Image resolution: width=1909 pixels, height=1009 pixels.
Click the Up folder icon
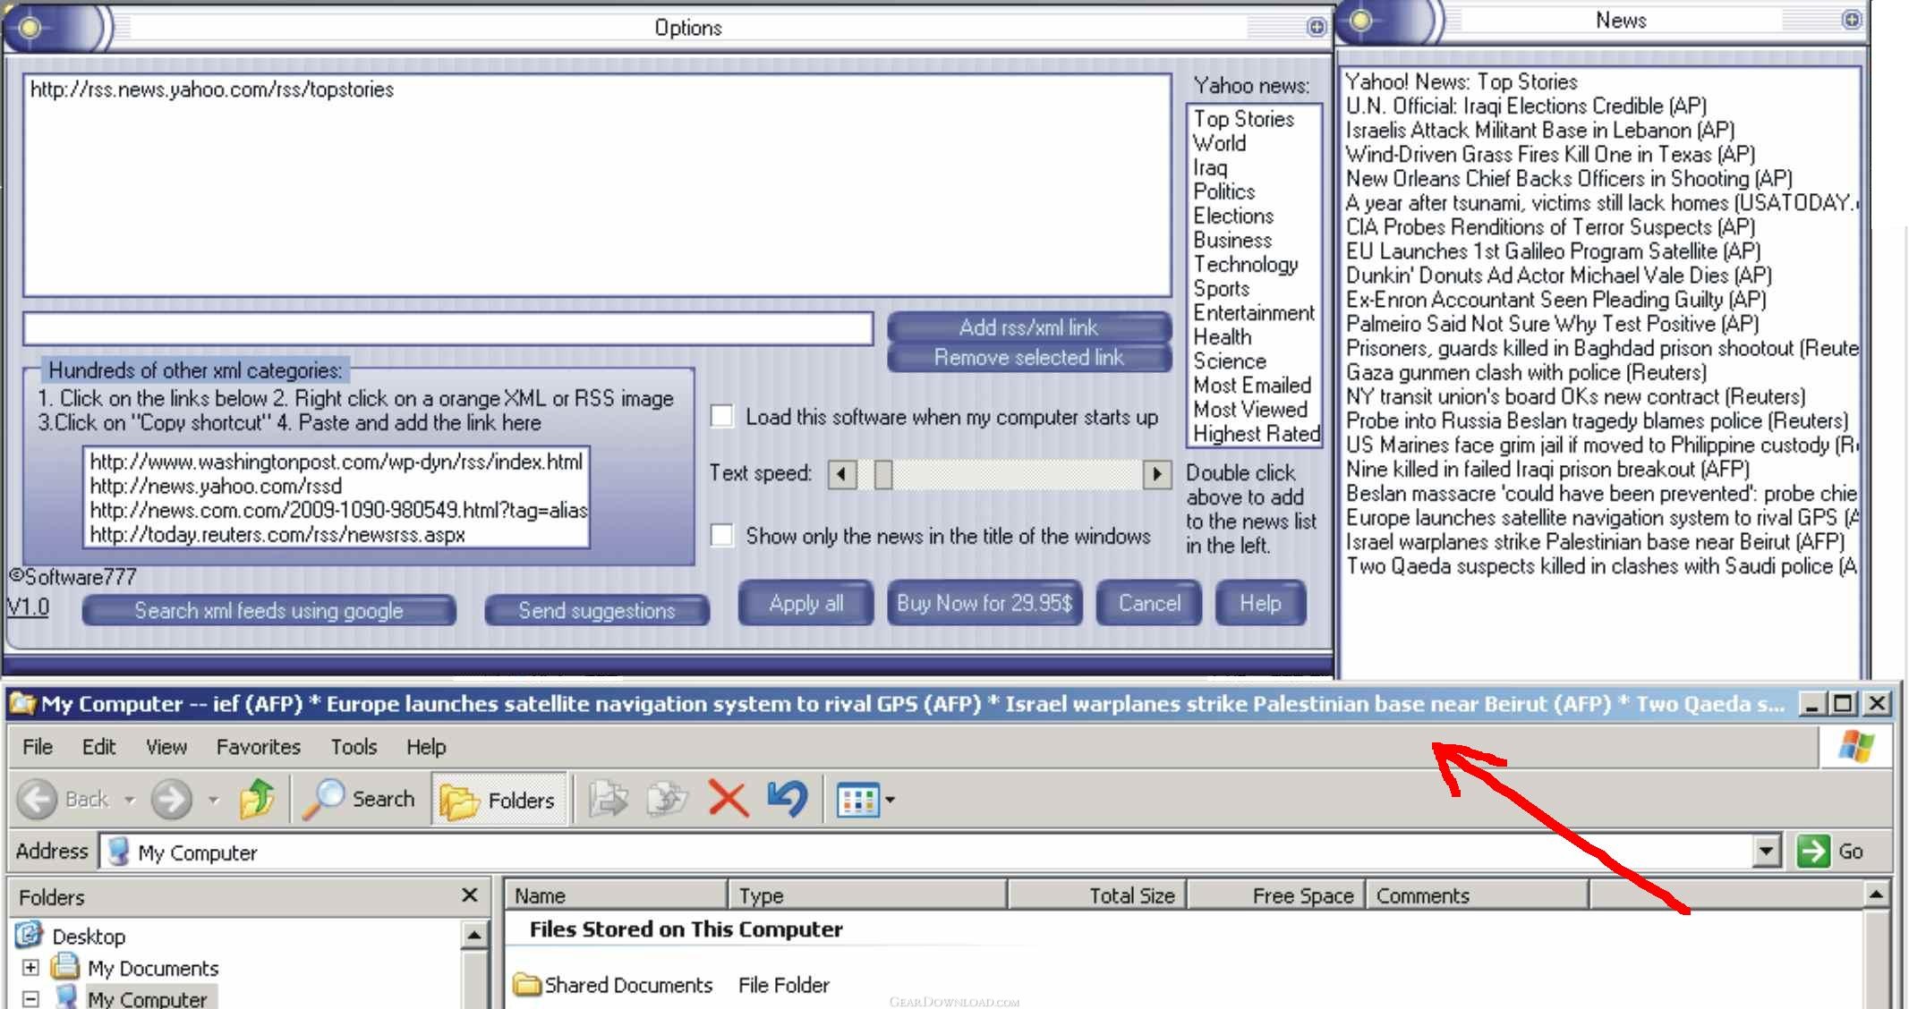click(257, 799)
